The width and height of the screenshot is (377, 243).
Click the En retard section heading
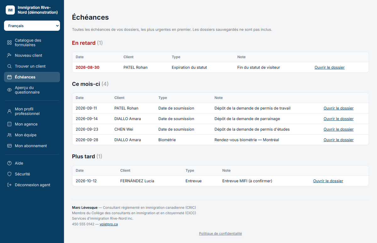click(x=87, y=43)
